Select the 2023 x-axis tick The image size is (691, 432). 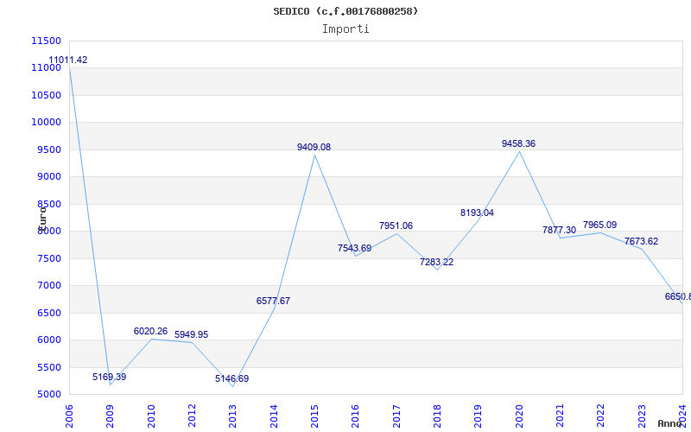click(642, 416)
